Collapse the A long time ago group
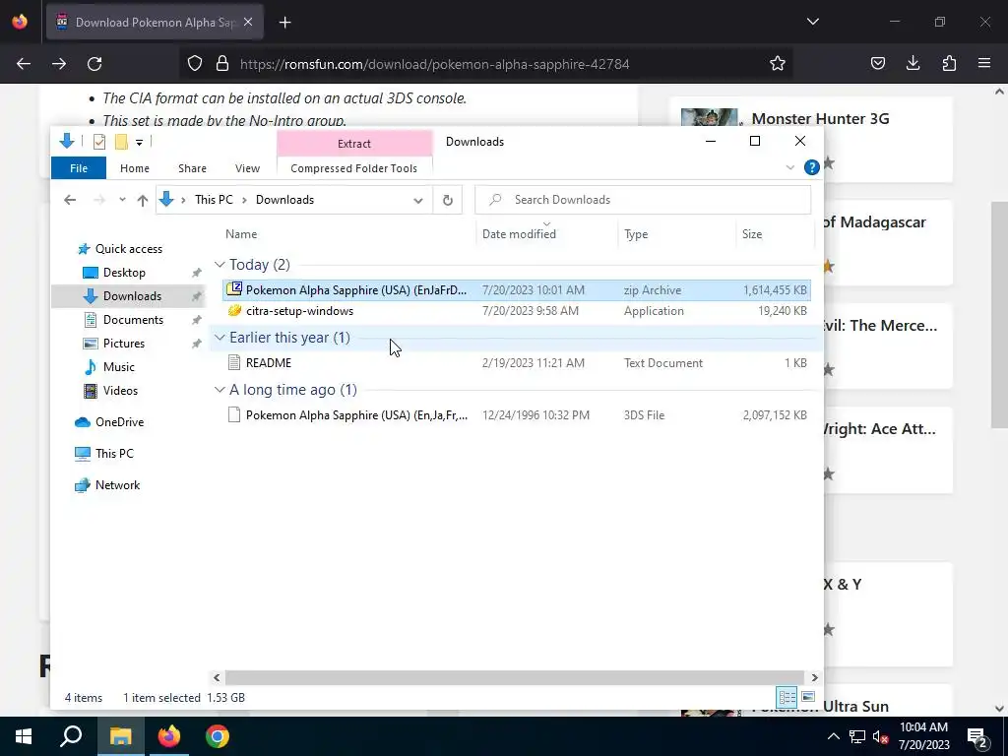The width and height of the screenshot is (1008, 756). point(220,390)
